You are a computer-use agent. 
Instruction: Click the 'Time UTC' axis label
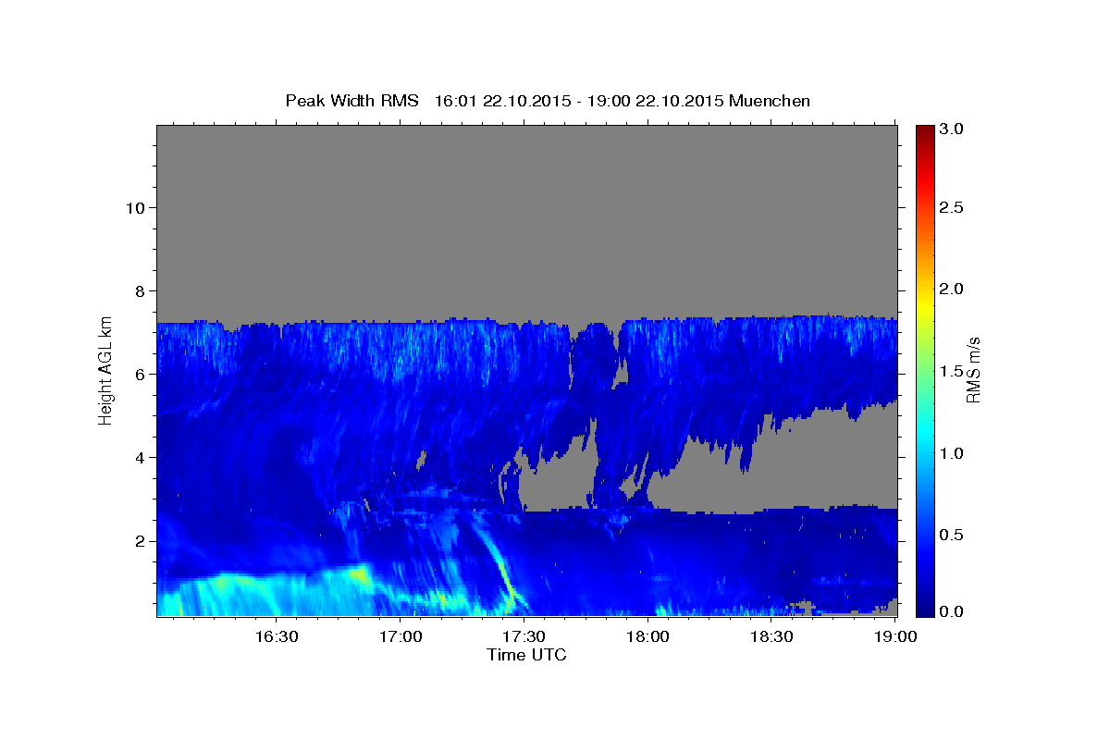[526, 655]
